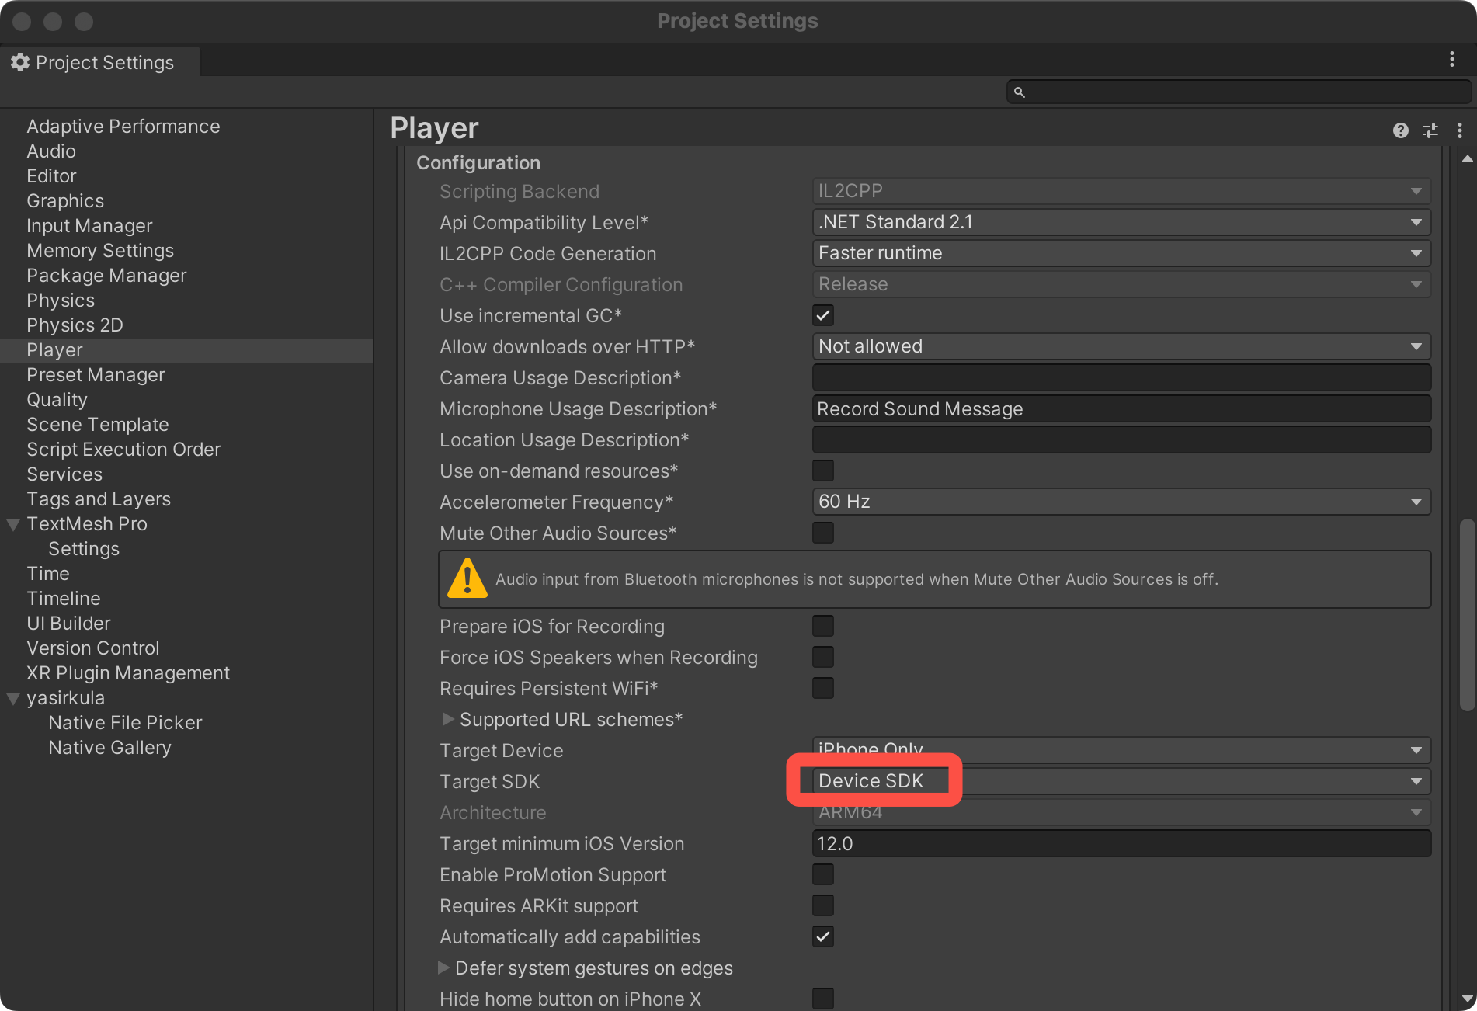1477x1011 pixels.
Task: Click the gear icon on Project Settings tab
Action: pos(20,62)
